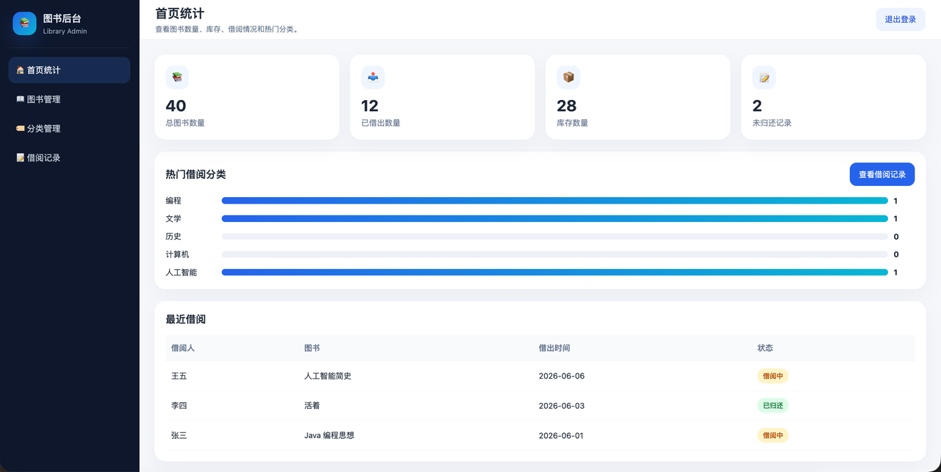Click the 编程 category progress bar
The image size is (941, 472).
pyautogui.click(x=554, y=201)
